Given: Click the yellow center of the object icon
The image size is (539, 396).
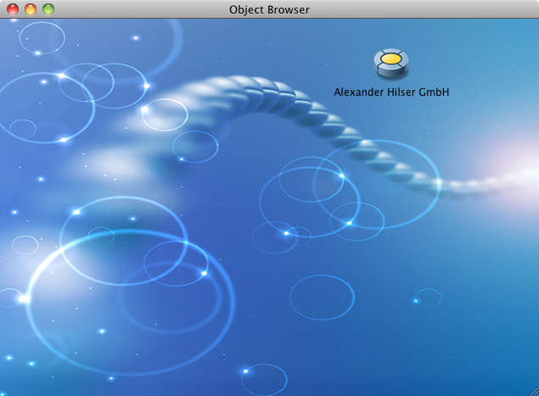Looking at the screenshot, I should point(391,59).
